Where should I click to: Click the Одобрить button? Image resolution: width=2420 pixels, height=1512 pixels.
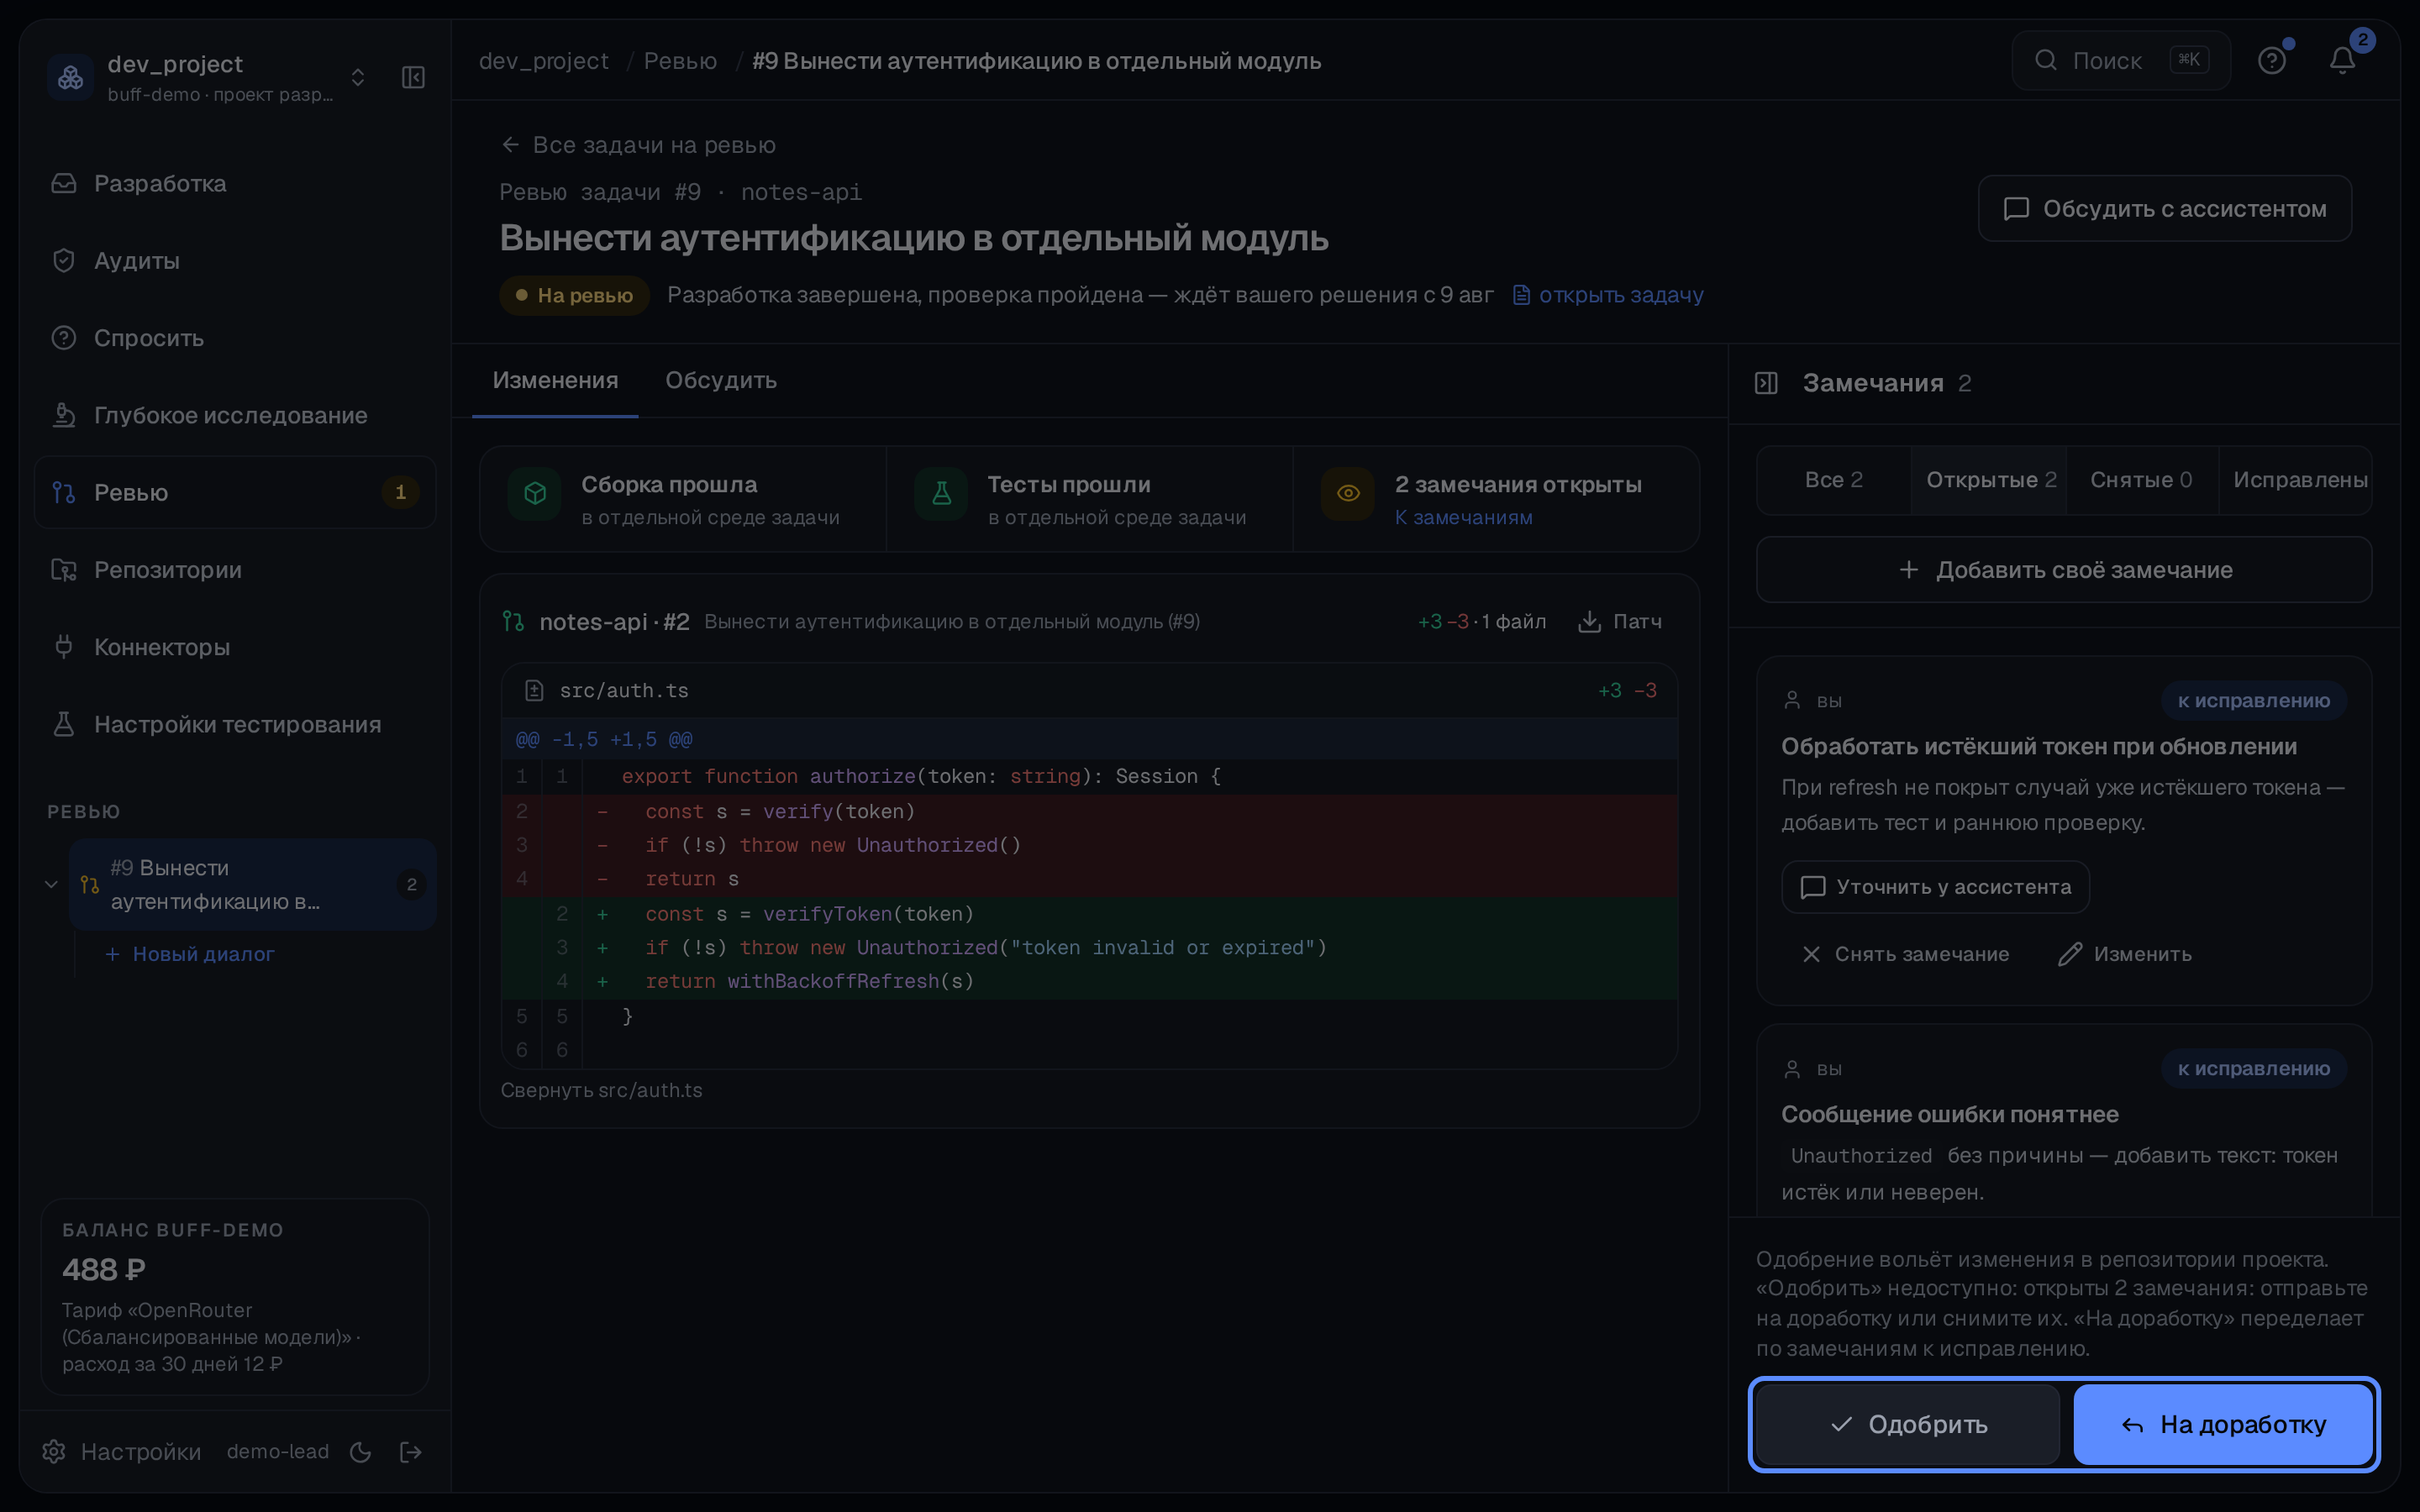1908,1424
